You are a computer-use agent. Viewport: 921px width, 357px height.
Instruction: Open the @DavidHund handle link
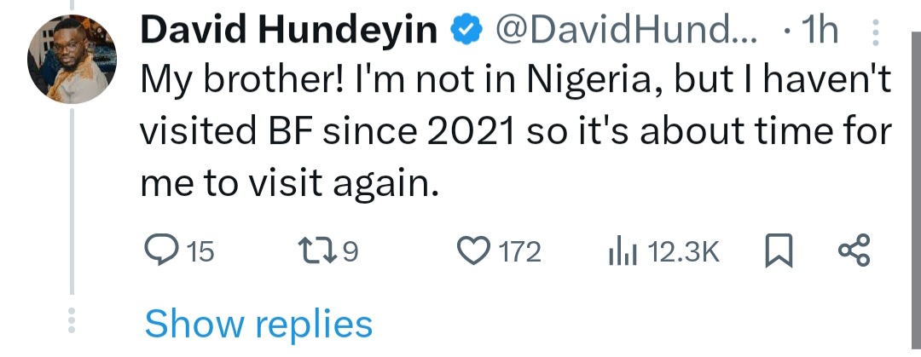624,32
